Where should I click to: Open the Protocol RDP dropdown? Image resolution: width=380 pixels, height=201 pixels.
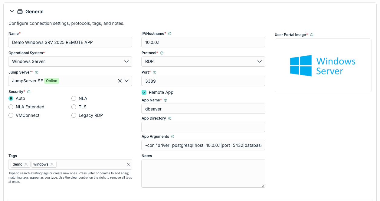pos(203,61)
